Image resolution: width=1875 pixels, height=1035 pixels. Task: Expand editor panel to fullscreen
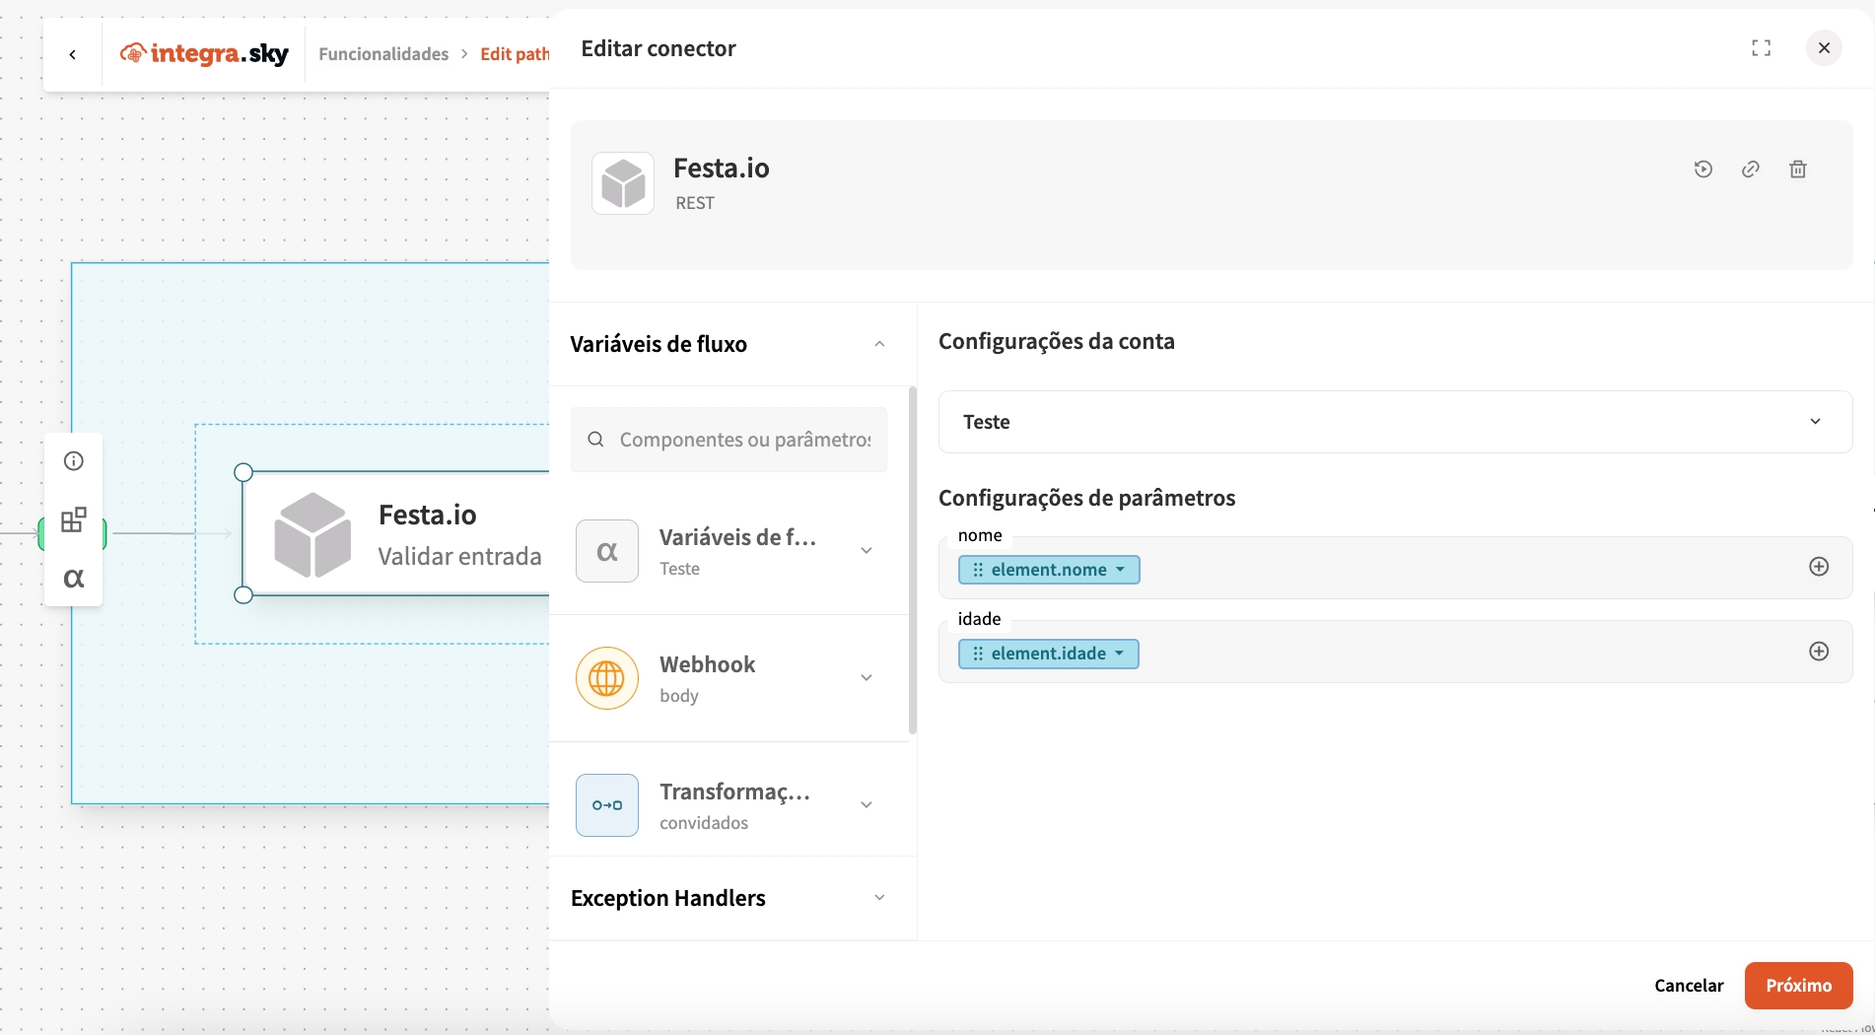click(x=1761, y=48)
